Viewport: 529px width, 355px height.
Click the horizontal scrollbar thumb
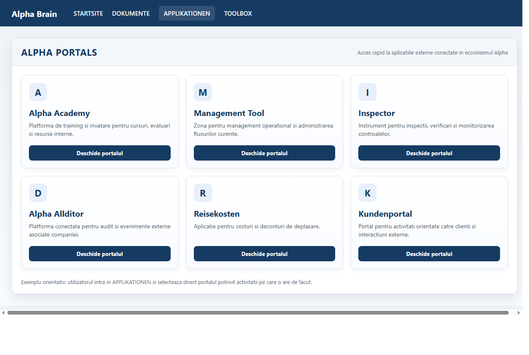pyautogui.click(x=258, y=312)
